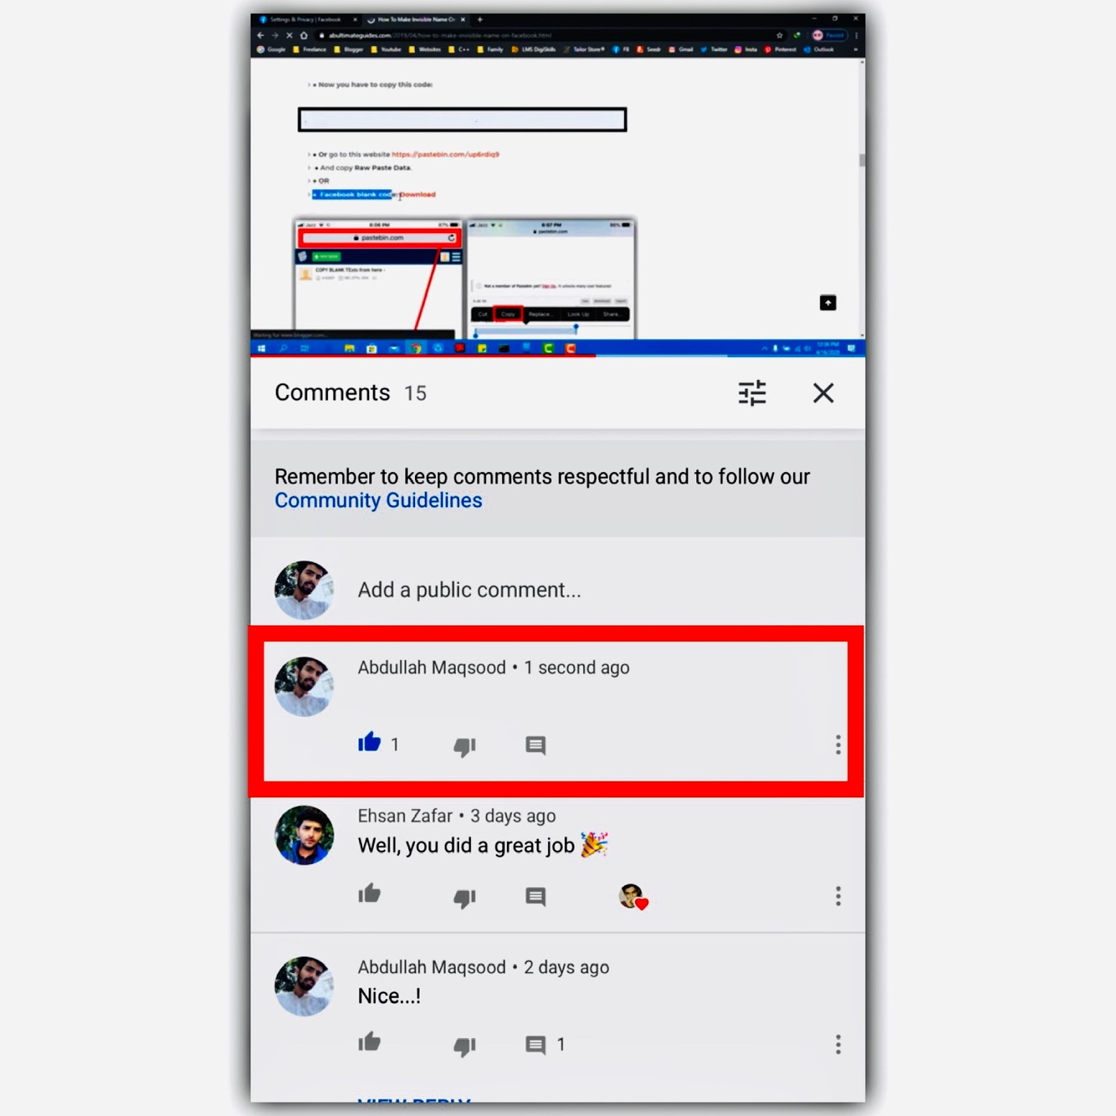
Task: Open Ehsan Zafar's profile picture
Action: click(x=304, y=836)
